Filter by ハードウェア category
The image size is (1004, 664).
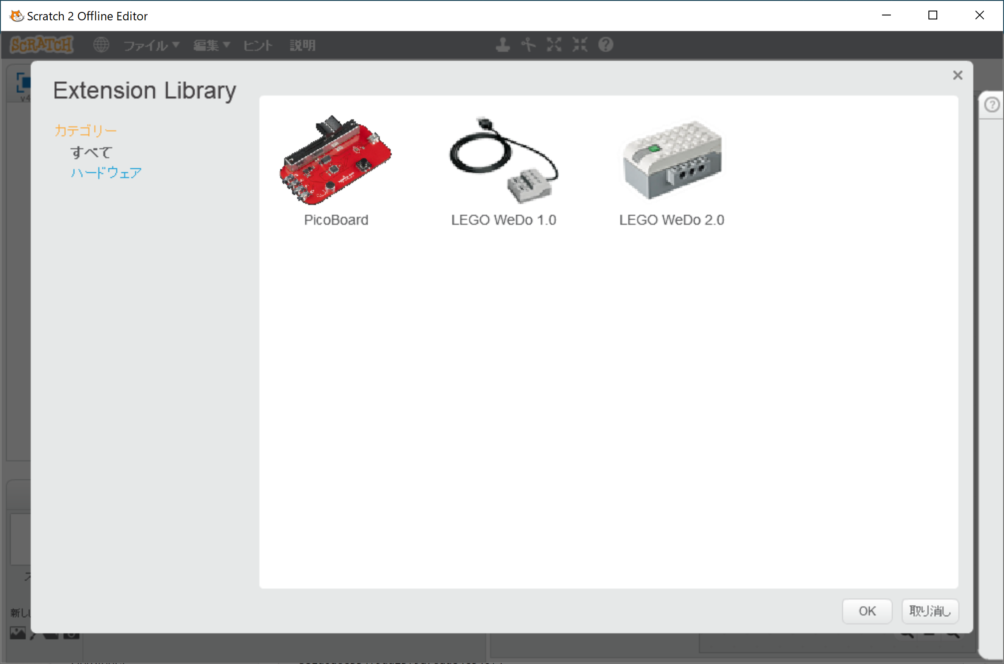click(106, 172)
